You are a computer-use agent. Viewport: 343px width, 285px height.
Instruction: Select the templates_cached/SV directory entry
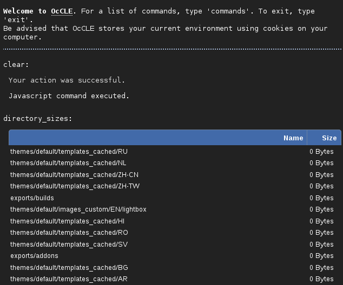coord(69,245)
